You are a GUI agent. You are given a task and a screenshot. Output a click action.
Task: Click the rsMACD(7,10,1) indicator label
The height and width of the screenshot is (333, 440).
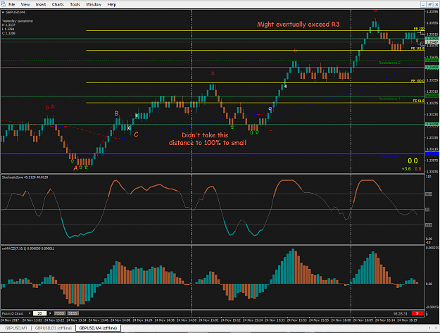28,249
